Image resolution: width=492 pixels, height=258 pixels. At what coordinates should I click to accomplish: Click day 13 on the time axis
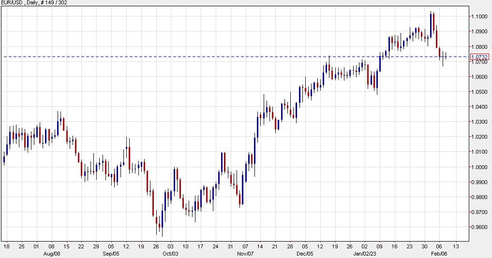[x=455, y=245]
